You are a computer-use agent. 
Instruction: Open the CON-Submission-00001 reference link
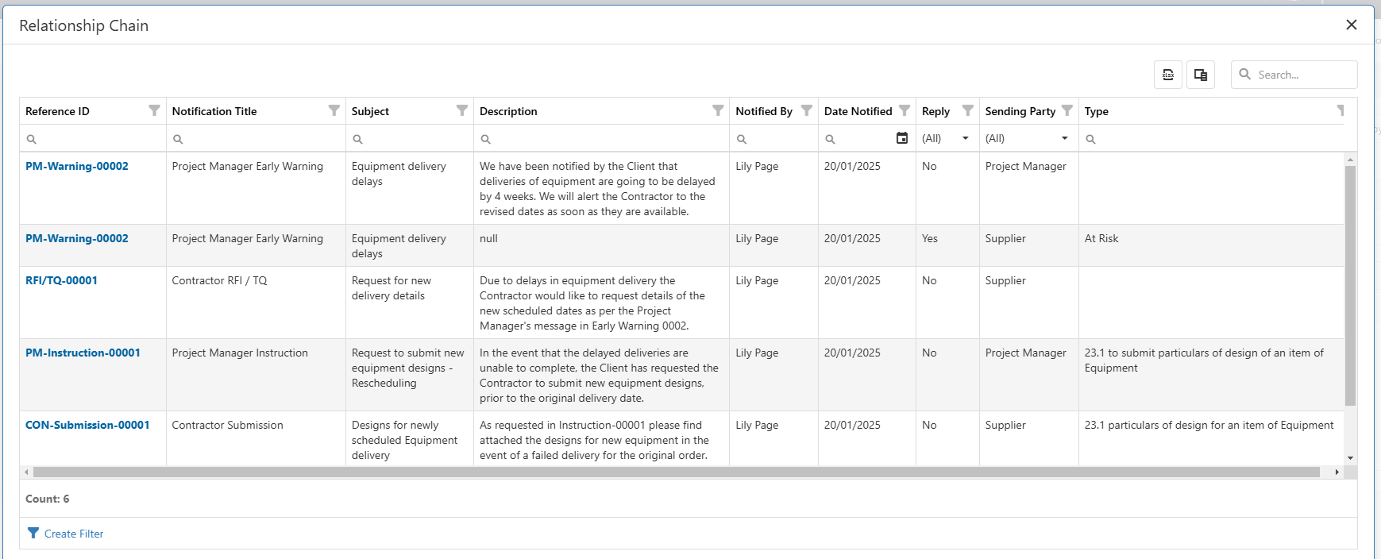87,425
